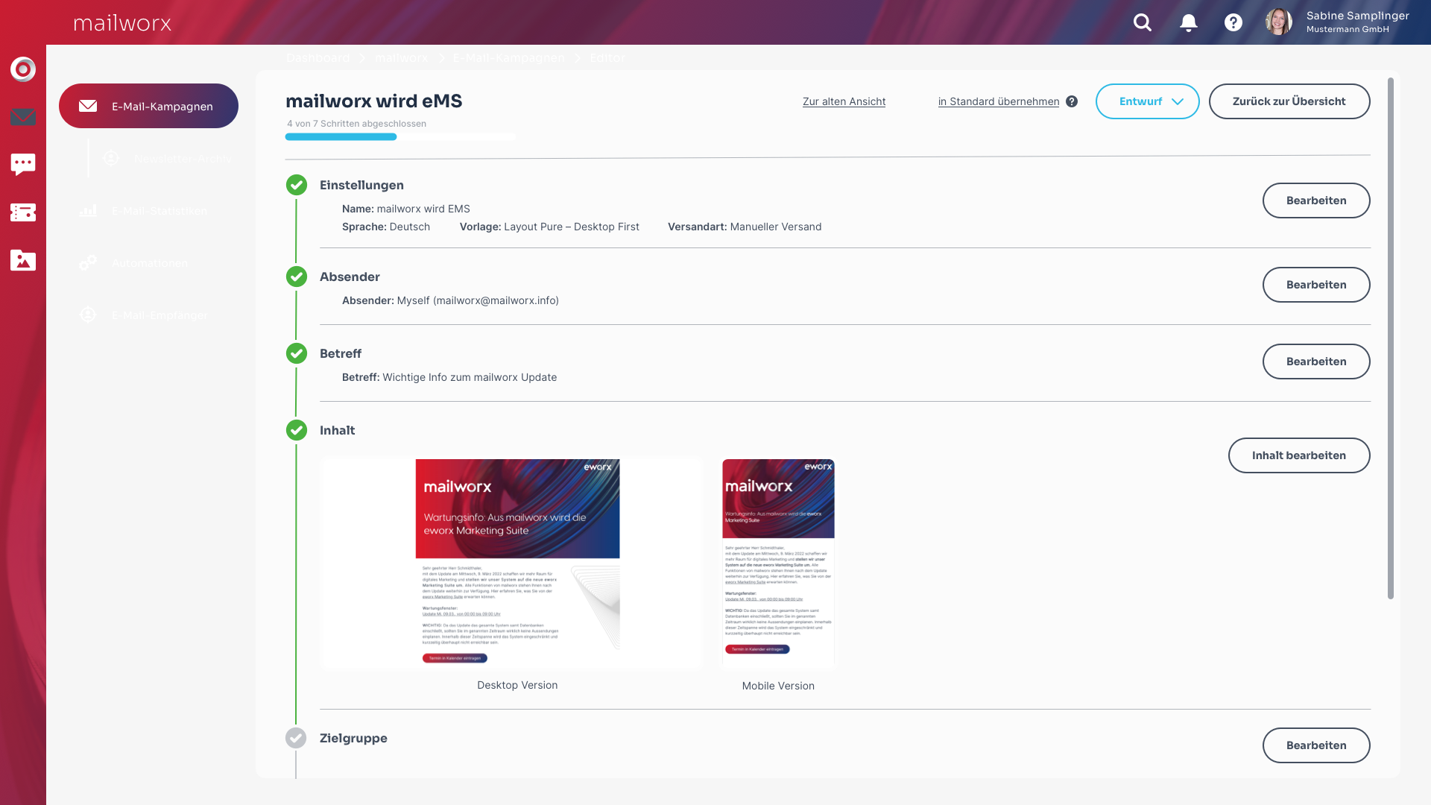Screen dimensions: 1431x805
Task: Click info icon next to 'in Standard übernehmen'
Action: [1072, 101]
